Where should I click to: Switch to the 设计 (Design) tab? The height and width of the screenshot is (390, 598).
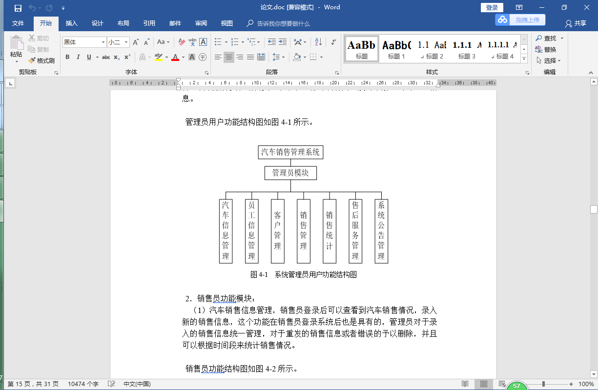coord(98,23)
